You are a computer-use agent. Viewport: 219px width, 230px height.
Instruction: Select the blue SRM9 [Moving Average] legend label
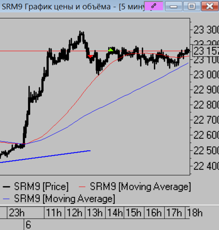64,198
